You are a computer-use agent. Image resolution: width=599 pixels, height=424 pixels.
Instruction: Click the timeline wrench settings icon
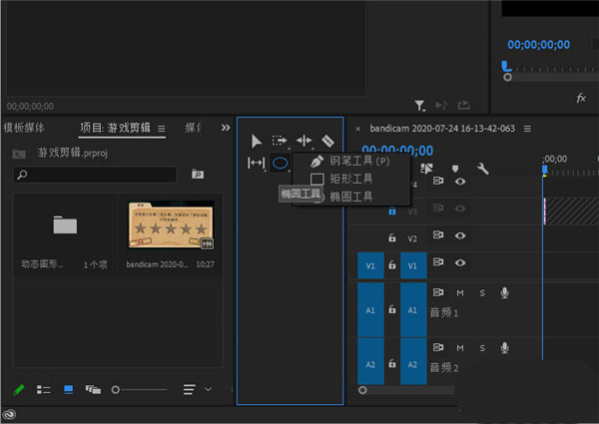click(483, 169)
